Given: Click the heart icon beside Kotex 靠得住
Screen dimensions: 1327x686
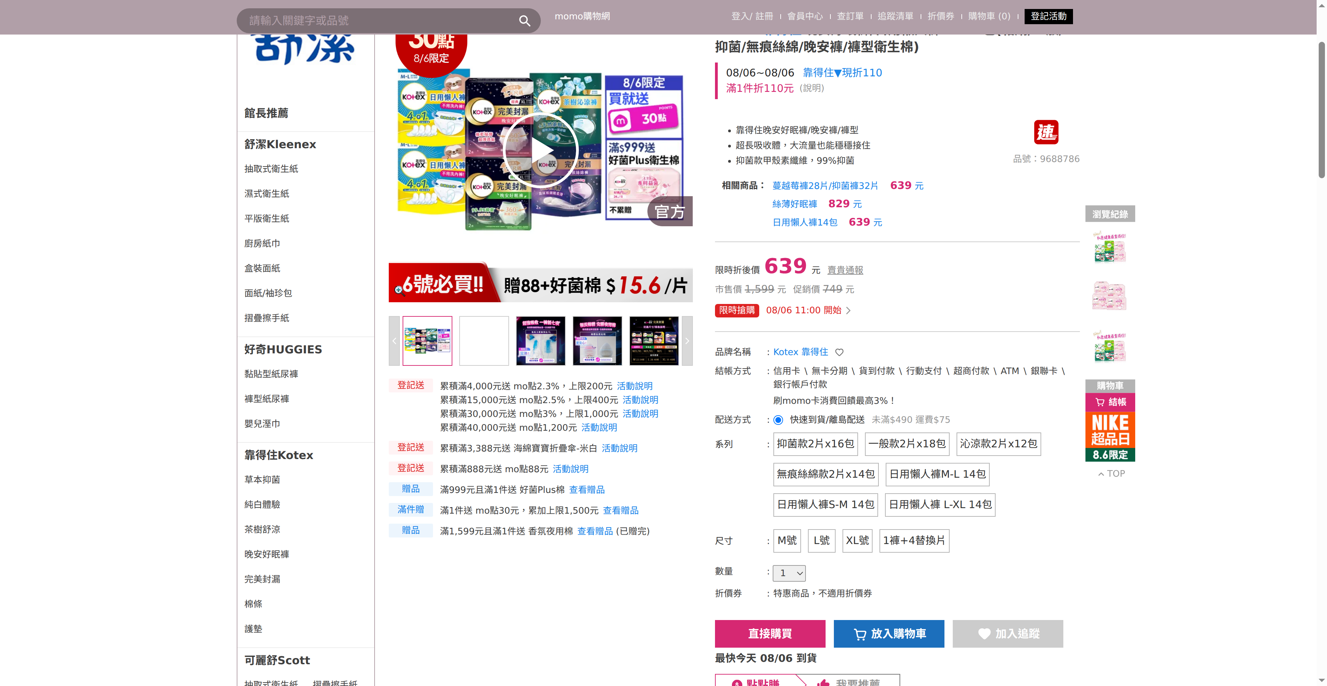Looking at the screenshot, I should pyautogui.click(x=839, y=352).
